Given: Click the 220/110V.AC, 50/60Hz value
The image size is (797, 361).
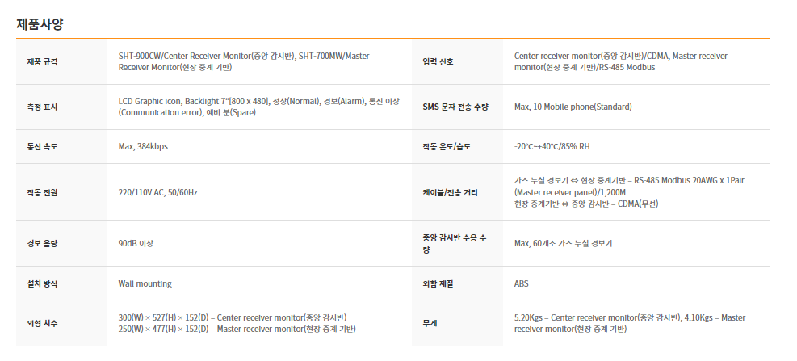Looking at the screenshot, I should pos(158,192).
